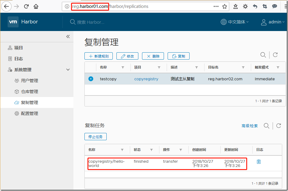
Task: Refresh the replication tasks list
Action: tap(278, 126)
